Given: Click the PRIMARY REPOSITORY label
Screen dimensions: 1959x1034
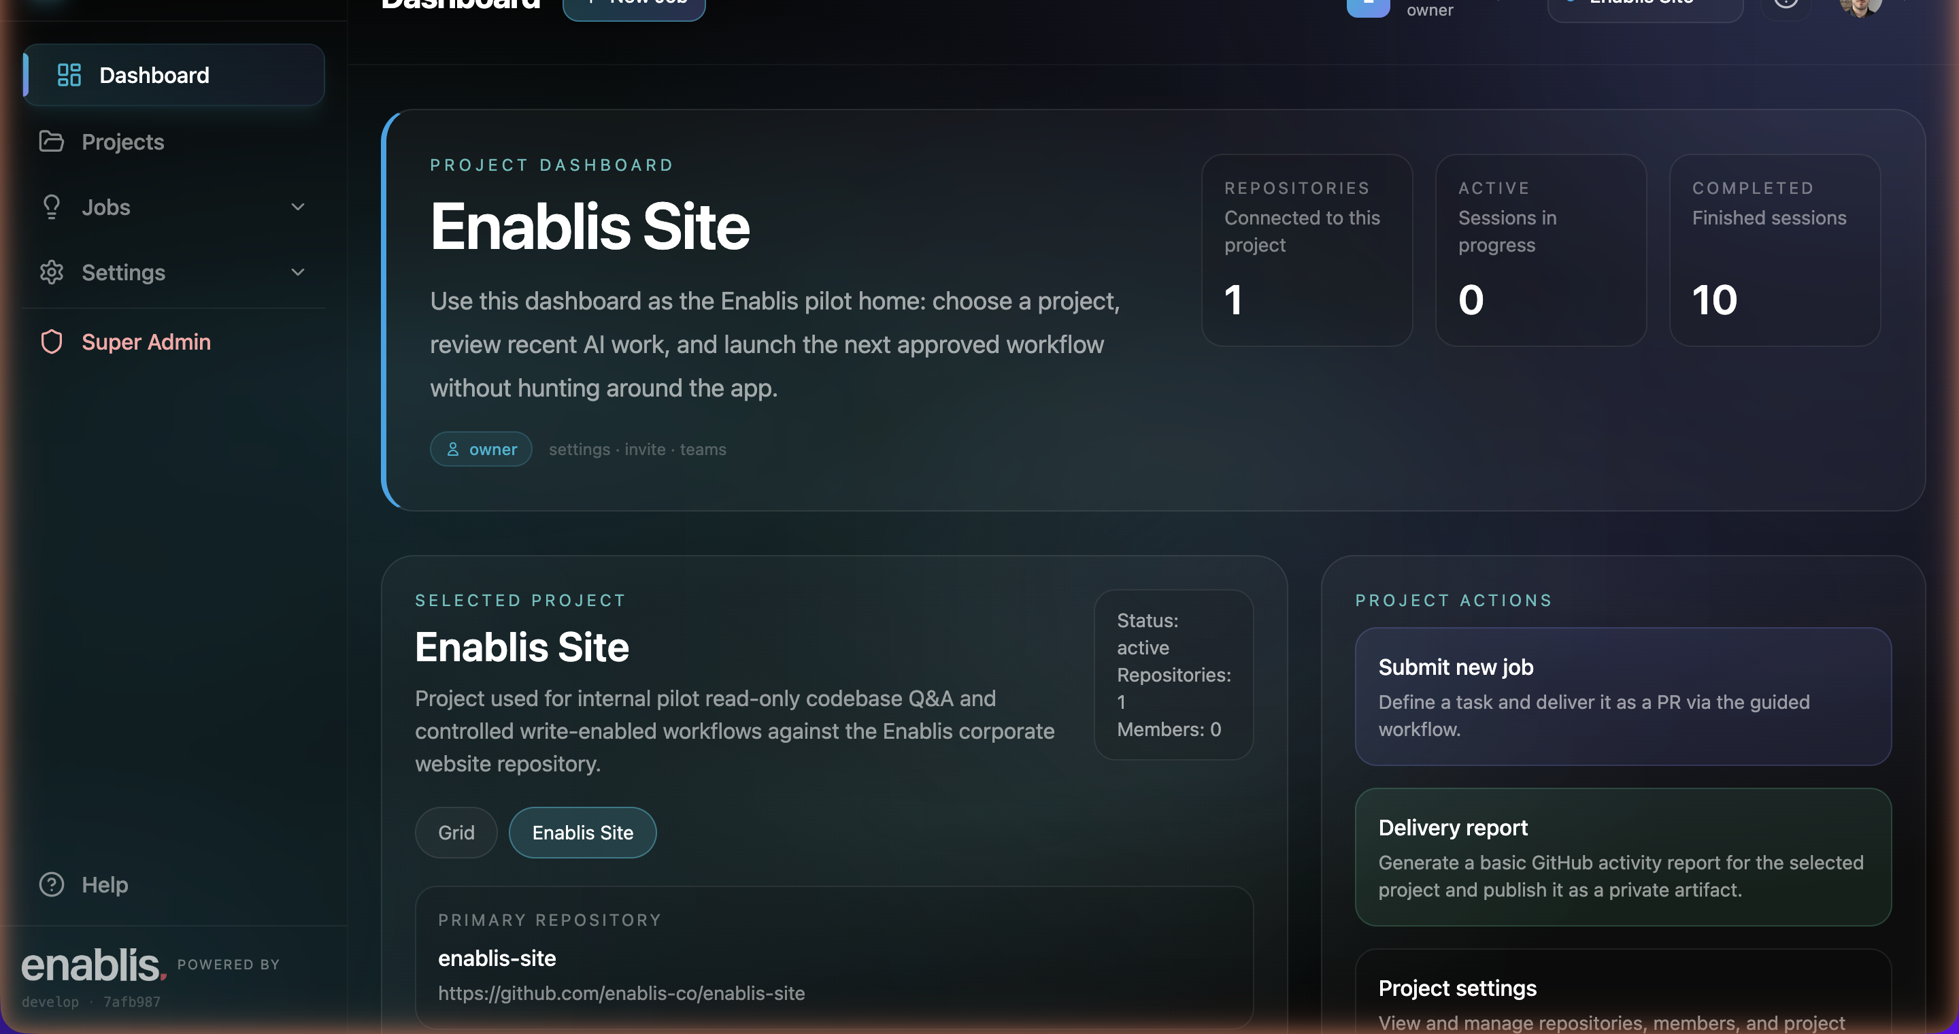Looking at the screenshot, I should [550, 920].
